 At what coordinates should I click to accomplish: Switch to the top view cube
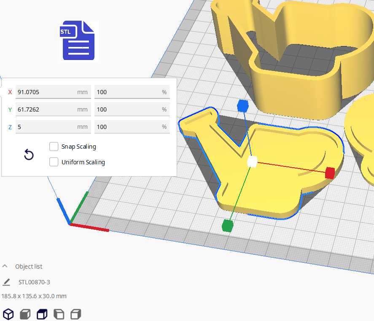point(42,314)
